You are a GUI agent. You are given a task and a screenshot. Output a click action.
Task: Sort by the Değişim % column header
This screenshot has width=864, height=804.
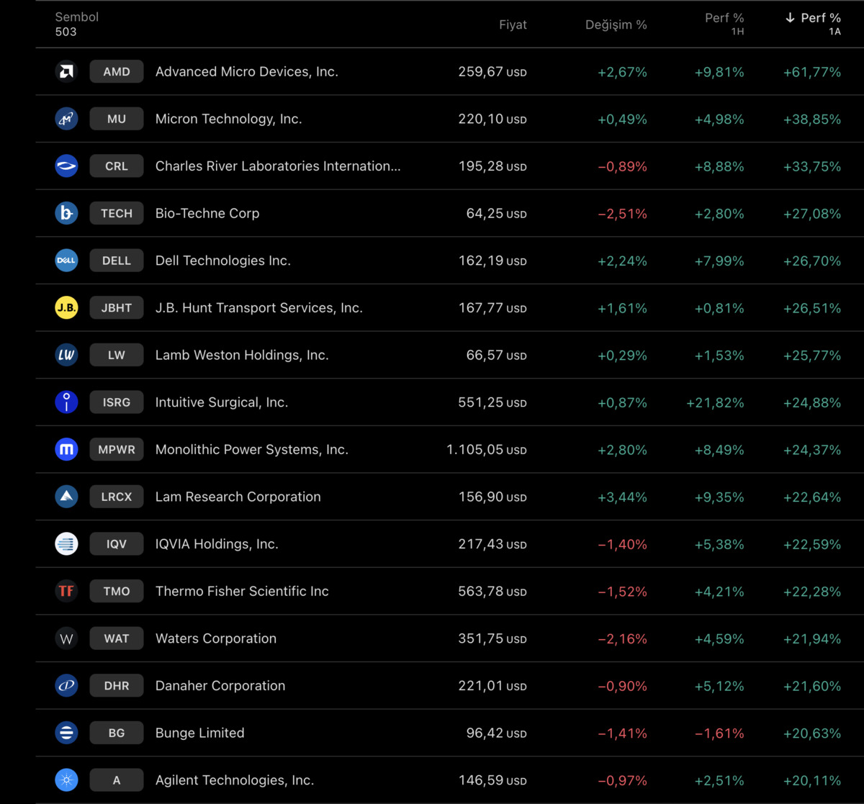[616, 24]
